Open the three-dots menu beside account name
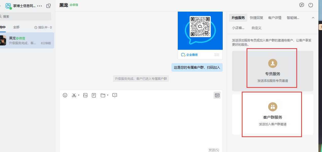The width and height of the screenshot is (322, 152). [40, 6]
